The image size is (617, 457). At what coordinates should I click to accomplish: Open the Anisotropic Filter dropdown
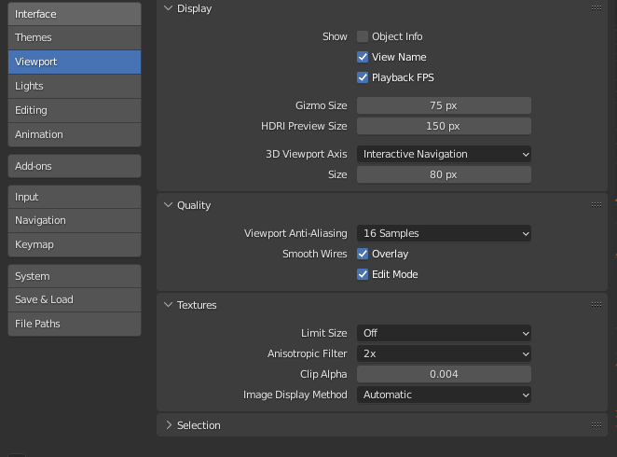coord(444,353)
